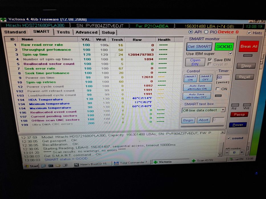This screenshot has height=199, width=266.
Task: Click the Hitachi HDS721680PLA380 model field
Action: click(x=35, y=25)
